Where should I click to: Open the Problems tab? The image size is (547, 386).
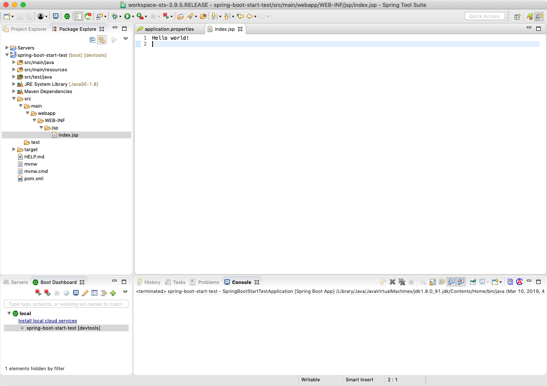point(208,282)
